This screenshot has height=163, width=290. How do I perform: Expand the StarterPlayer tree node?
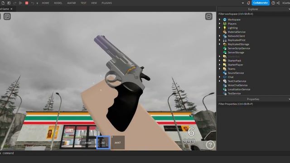[219, 64]
